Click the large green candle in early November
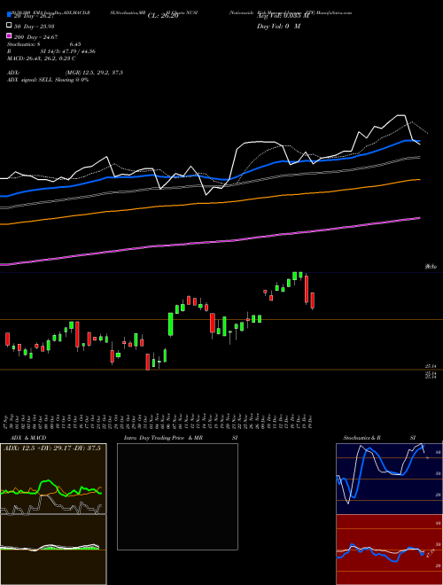 pos(171,324)
